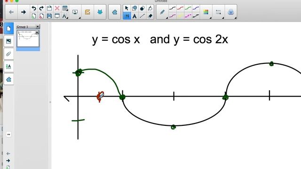Image resolution: width=301 pixels, height=169 pixels.
Task: Switch to the Page Sorter sidebar tab
Action: (x=8, y=29)
